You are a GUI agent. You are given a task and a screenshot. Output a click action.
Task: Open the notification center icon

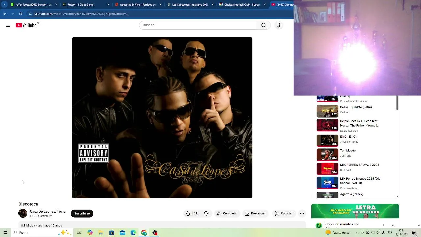click(x=414, y=233)
